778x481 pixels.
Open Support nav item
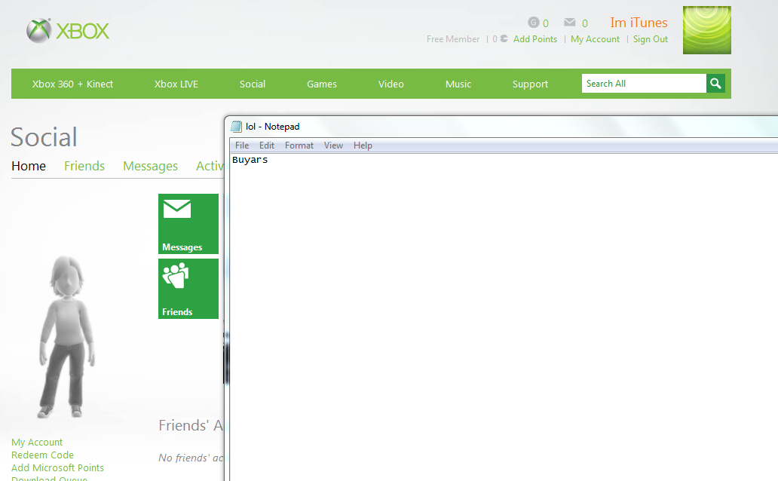click(530, 84)
